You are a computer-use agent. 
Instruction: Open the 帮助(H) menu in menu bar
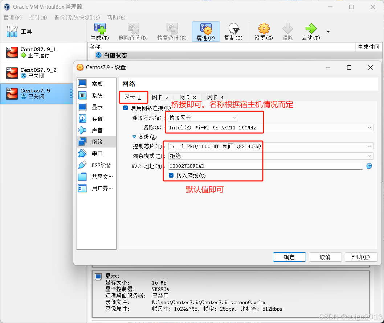click(116, 18)
